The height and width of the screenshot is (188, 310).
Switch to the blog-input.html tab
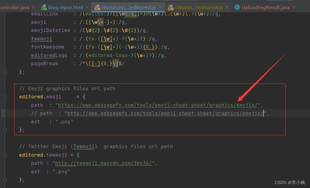tap(66, 8)
